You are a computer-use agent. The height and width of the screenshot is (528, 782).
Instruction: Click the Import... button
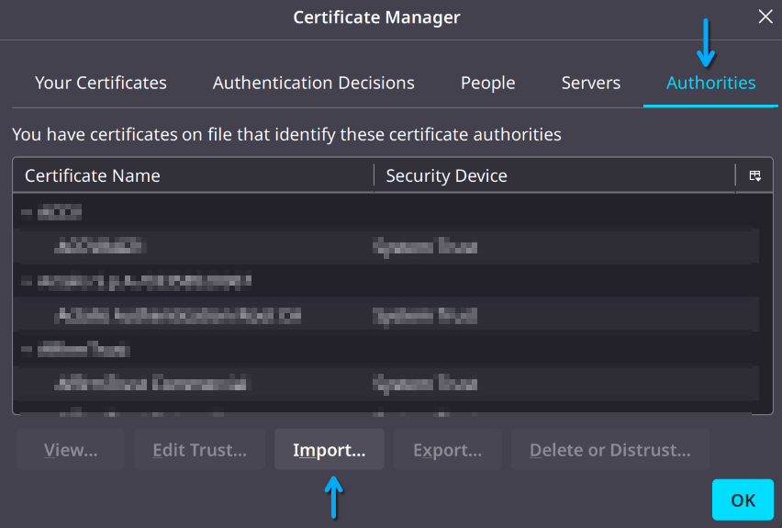coord(329,450)
